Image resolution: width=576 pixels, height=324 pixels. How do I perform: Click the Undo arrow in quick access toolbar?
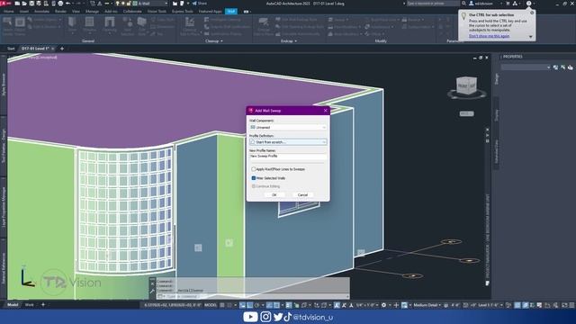click(x=68, y=4)
